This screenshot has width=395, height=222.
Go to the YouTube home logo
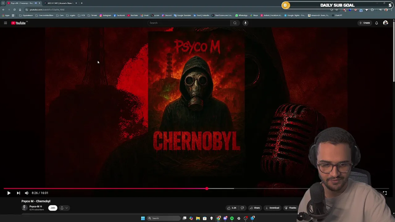(x=19, y=23)
